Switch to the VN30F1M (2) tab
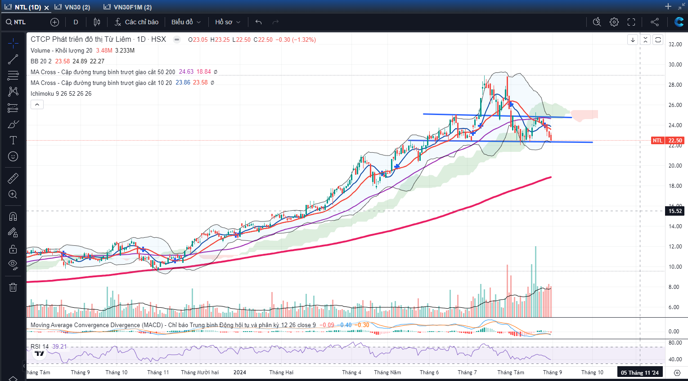The height and width of the screenshot is (381, 688). (128, 7)
